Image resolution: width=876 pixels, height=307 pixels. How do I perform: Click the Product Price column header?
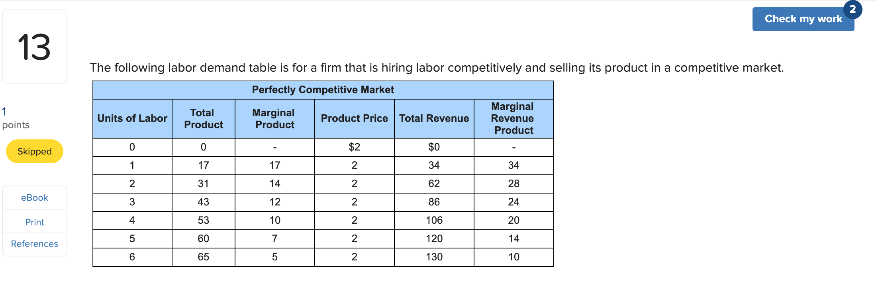tap(354, 118)
